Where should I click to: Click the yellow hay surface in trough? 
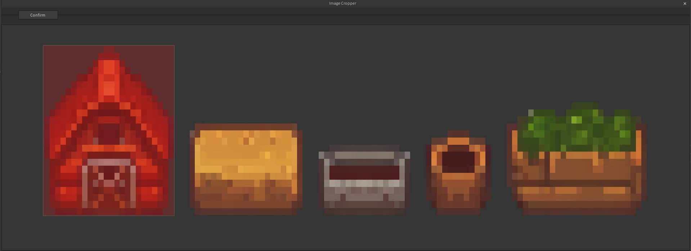(x=246, y=151)
